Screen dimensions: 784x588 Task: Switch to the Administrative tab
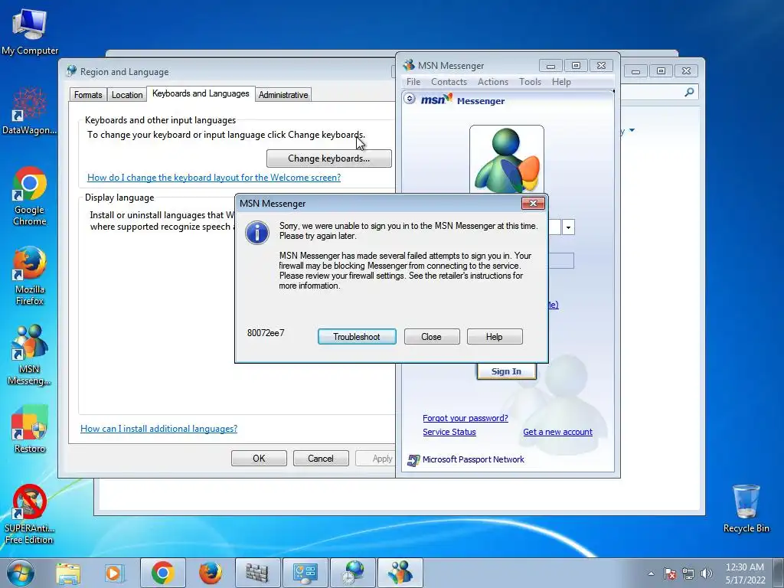coord(283,94)
